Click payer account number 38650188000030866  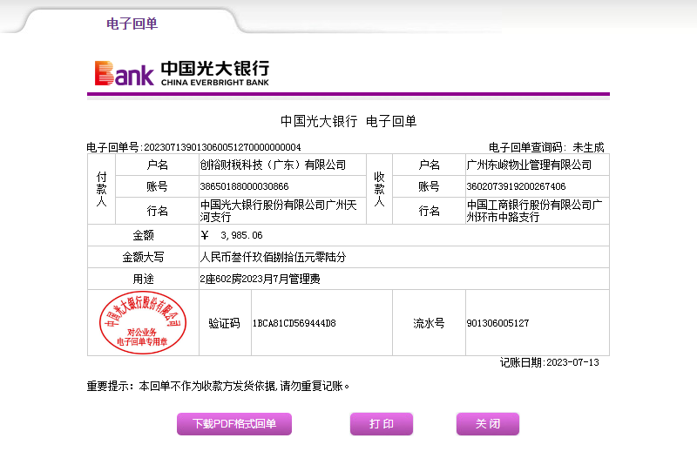244,186
